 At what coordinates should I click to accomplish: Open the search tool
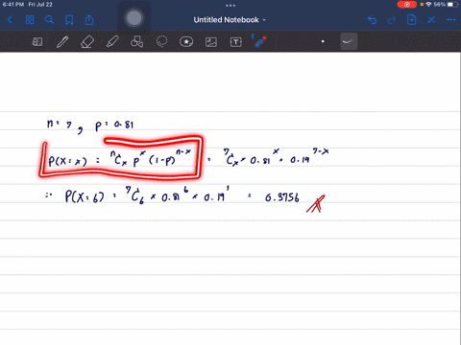(x=49, y=20)
